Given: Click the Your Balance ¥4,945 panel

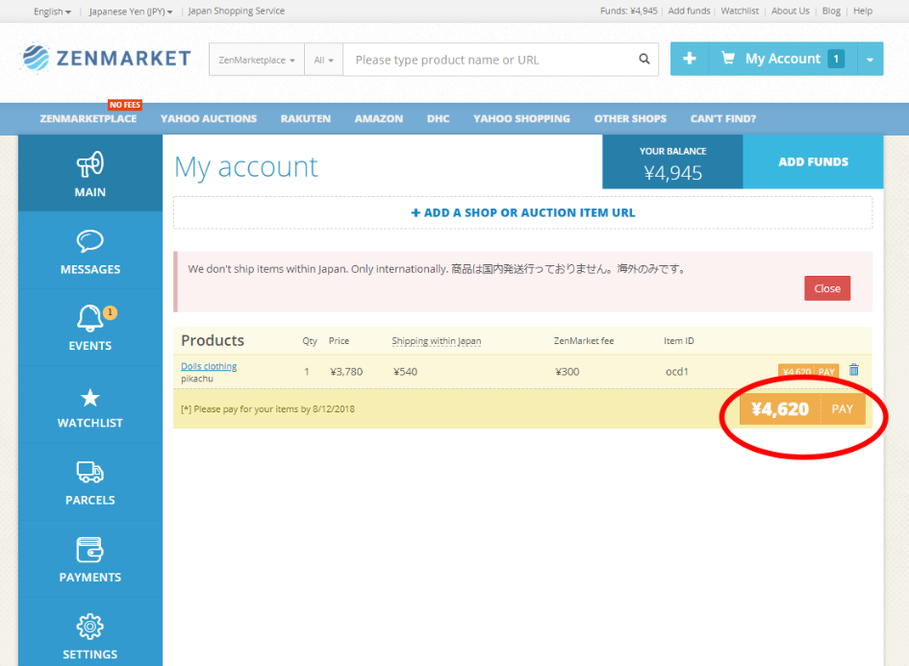Looking at the screenshot, I should click(672, 161).
